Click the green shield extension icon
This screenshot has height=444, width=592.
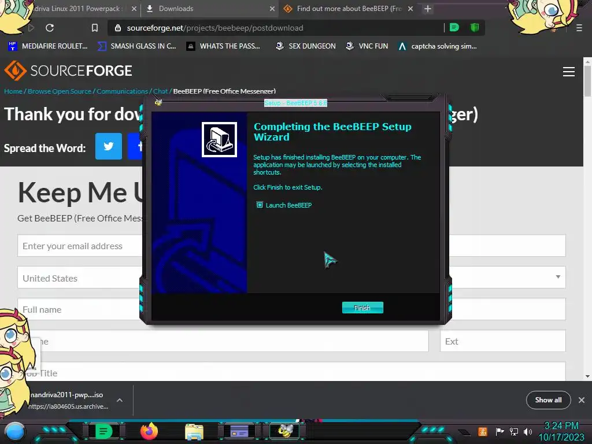[475, 27]
